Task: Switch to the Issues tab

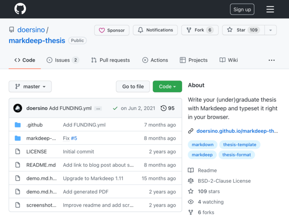Action: (63, 60)
